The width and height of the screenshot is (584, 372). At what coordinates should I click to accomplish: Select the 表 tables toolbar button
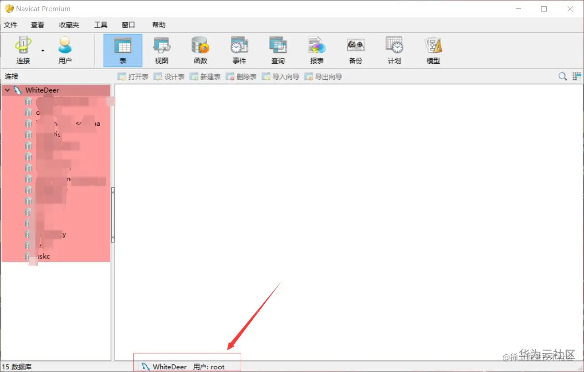click(x=123, y=50)
